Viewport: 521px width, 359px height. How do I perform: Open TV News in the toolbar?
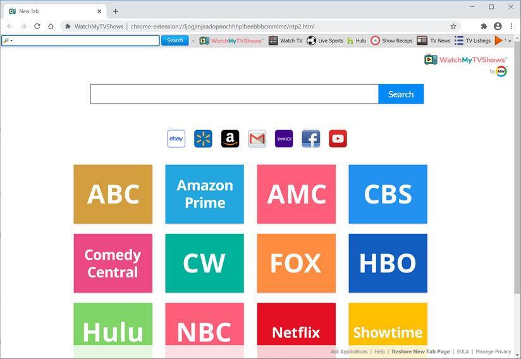(x=434, y=40)
